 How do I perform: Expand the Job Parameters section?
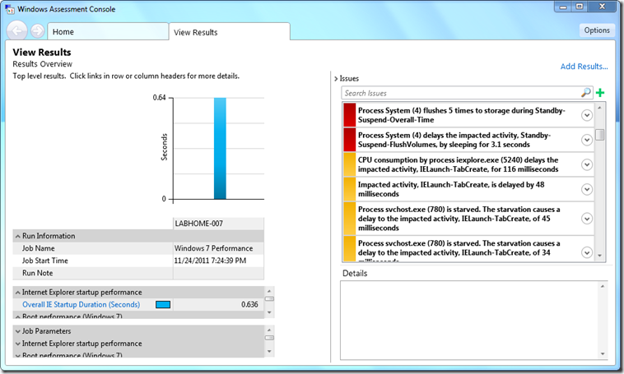coord(18,331)
